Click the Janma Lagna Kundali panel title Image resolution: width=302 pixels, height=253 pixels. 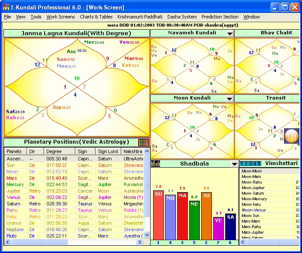[x=76, y=33]
